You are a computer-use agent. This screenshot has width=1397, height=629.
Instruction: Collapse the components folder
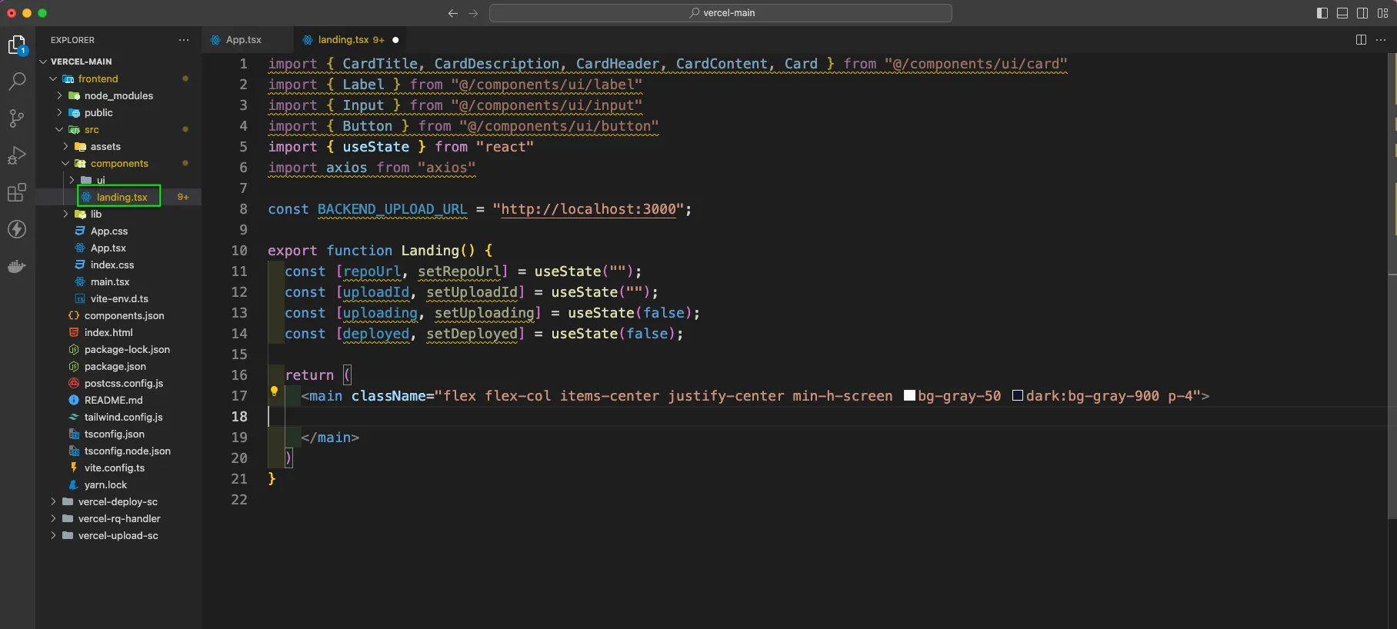pos(65,163)
